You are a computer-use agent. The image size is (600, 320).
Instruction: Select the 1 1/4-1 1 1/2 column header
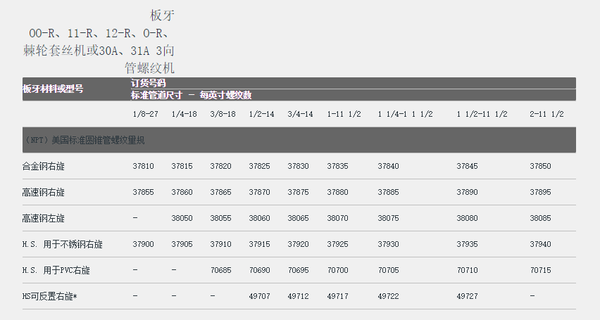(x=405, y=114)
